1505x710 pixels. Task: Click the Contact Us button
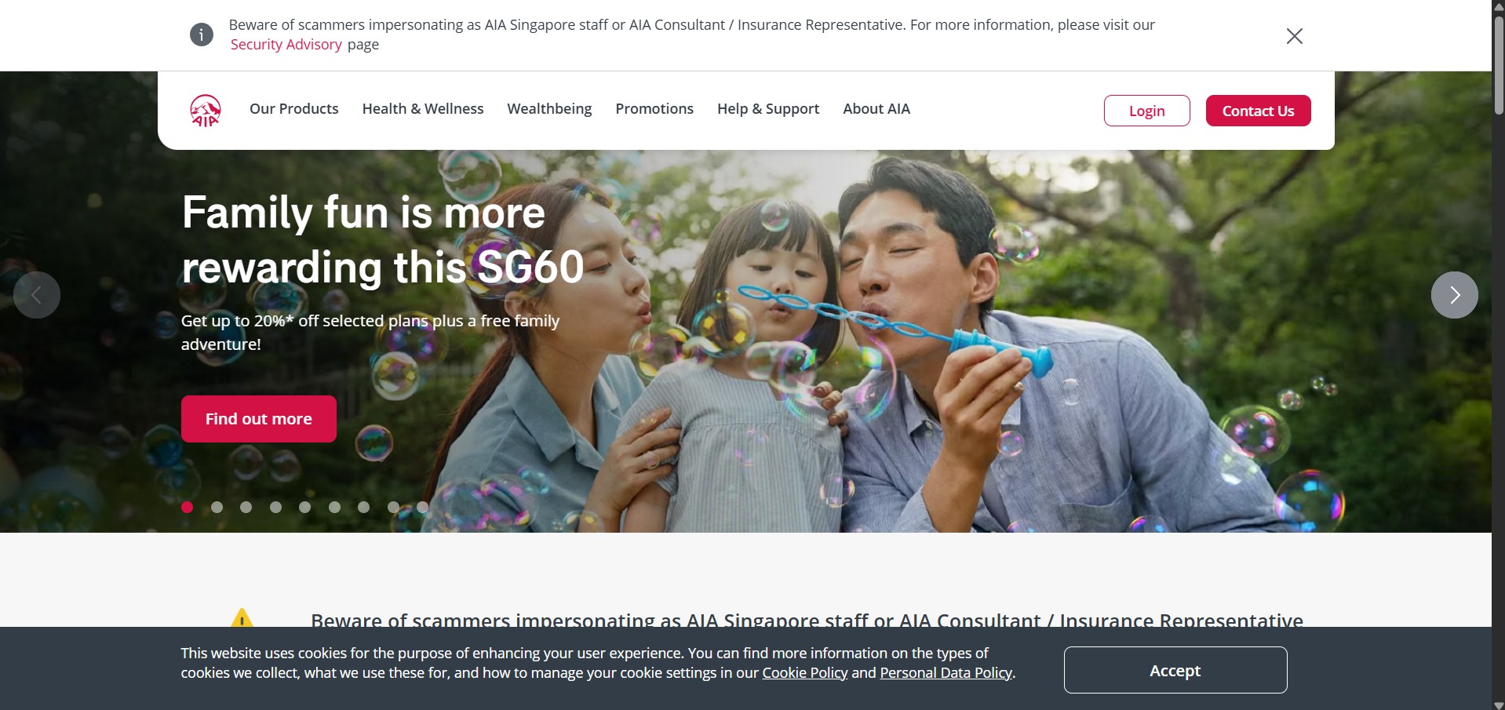click(1258, 111)
